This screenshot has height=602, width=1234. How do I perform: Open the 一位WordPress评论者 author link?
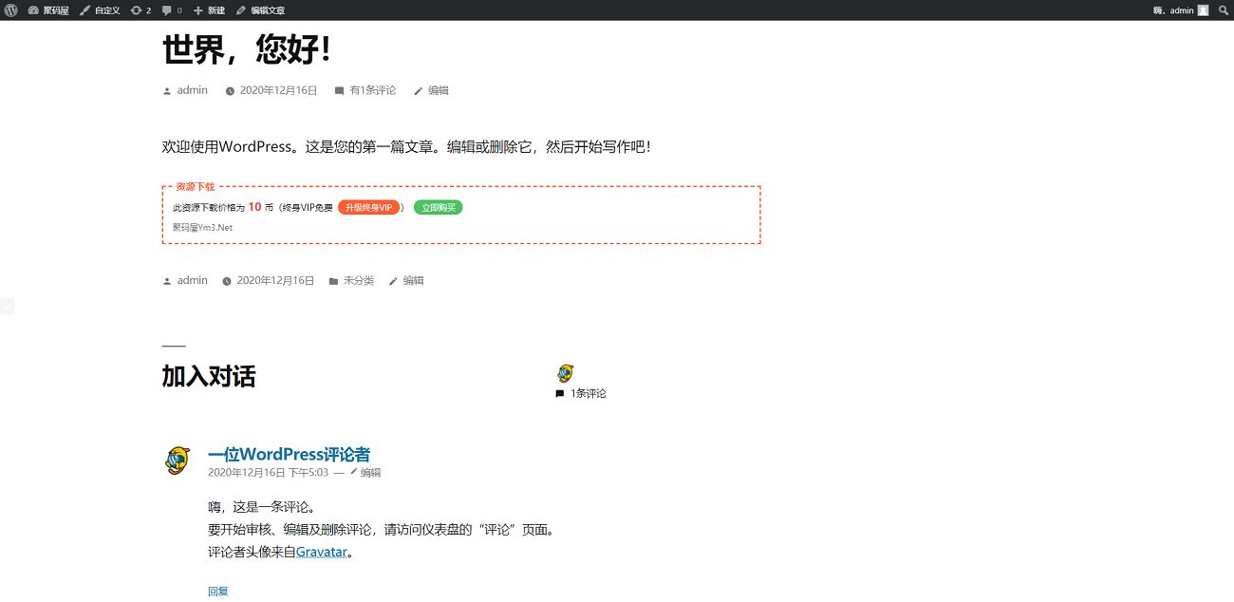(x=290, y=455)
